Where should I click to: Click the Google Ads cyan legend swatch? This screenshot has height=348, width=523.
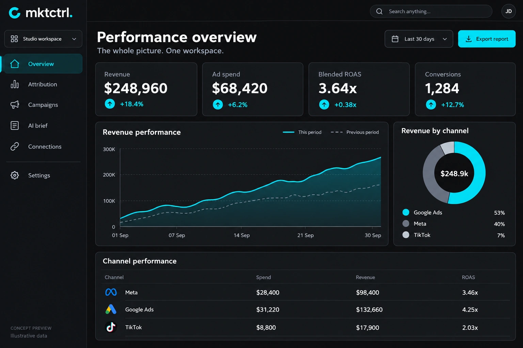[x=406, y=212]
